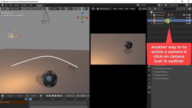Expand Custom Properties panel

point(153,79)
